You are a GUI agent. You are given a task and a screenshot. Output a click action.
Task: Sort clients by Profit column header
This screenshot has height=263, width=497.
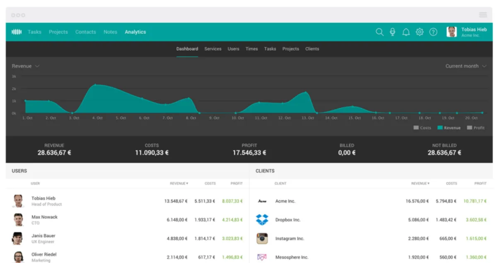pos(480,183)
